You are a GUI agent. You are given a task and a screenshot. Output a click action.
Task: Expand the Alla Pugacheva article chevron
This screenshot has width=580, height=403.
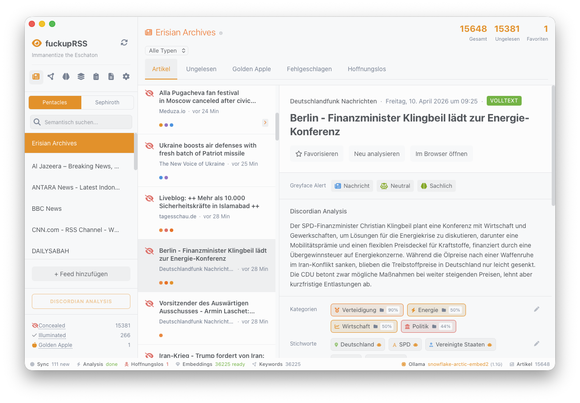265,122
